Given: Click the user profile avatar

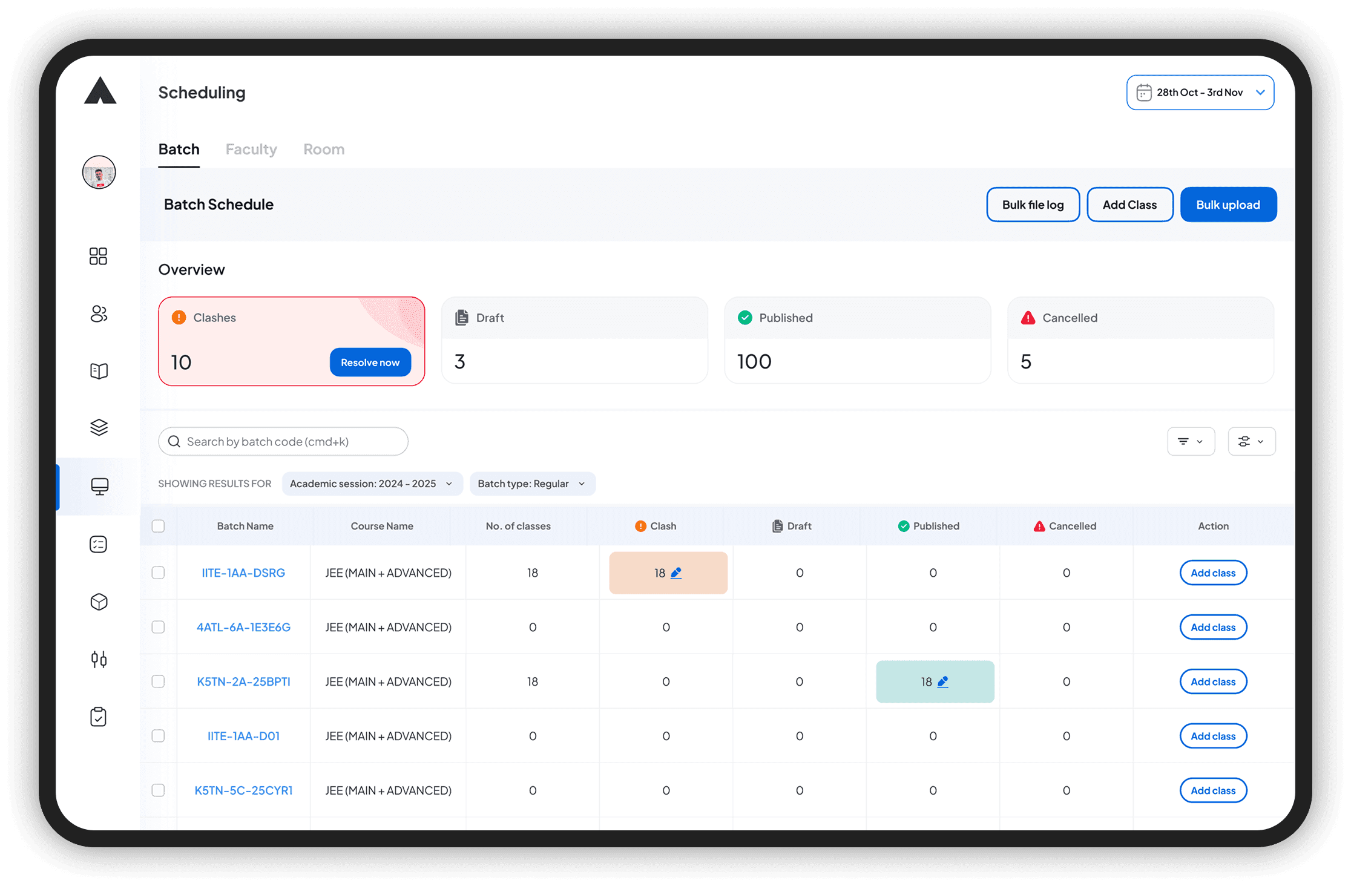Looking at the screenshot, I should tap(99, 172).
